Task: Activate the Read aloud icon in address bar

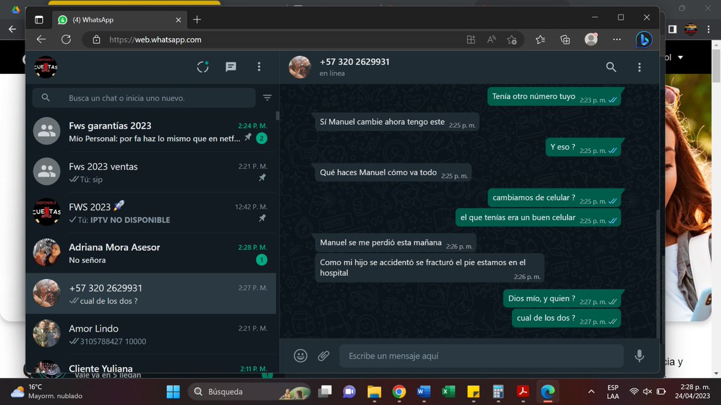Action: click(491, 40)
